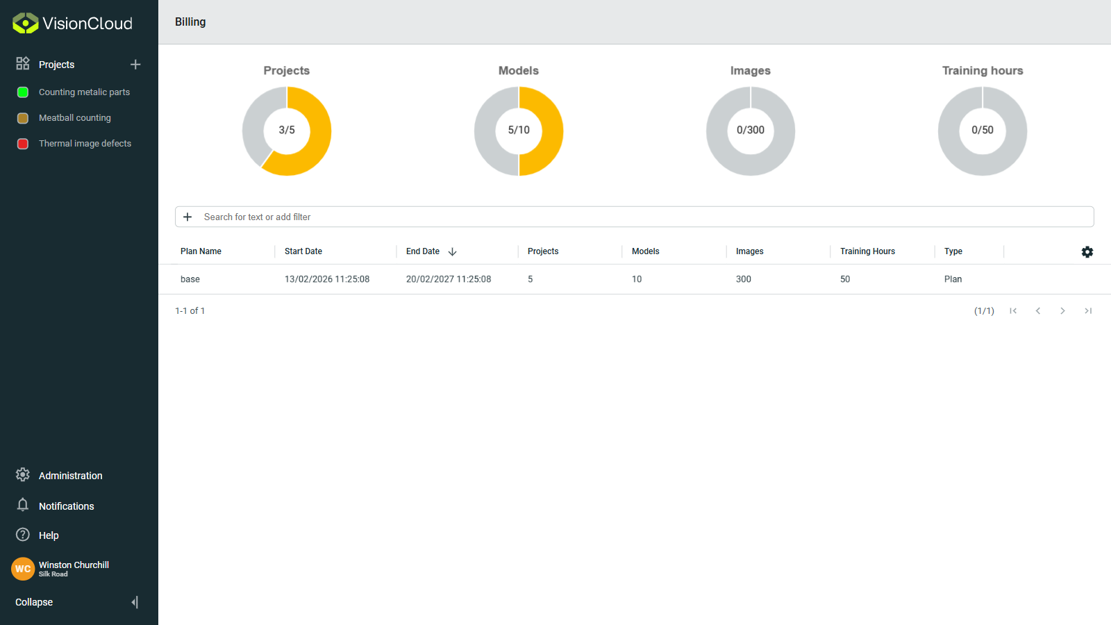Open Help using the question mark icon
The image size is (1111, 625).
22,535
